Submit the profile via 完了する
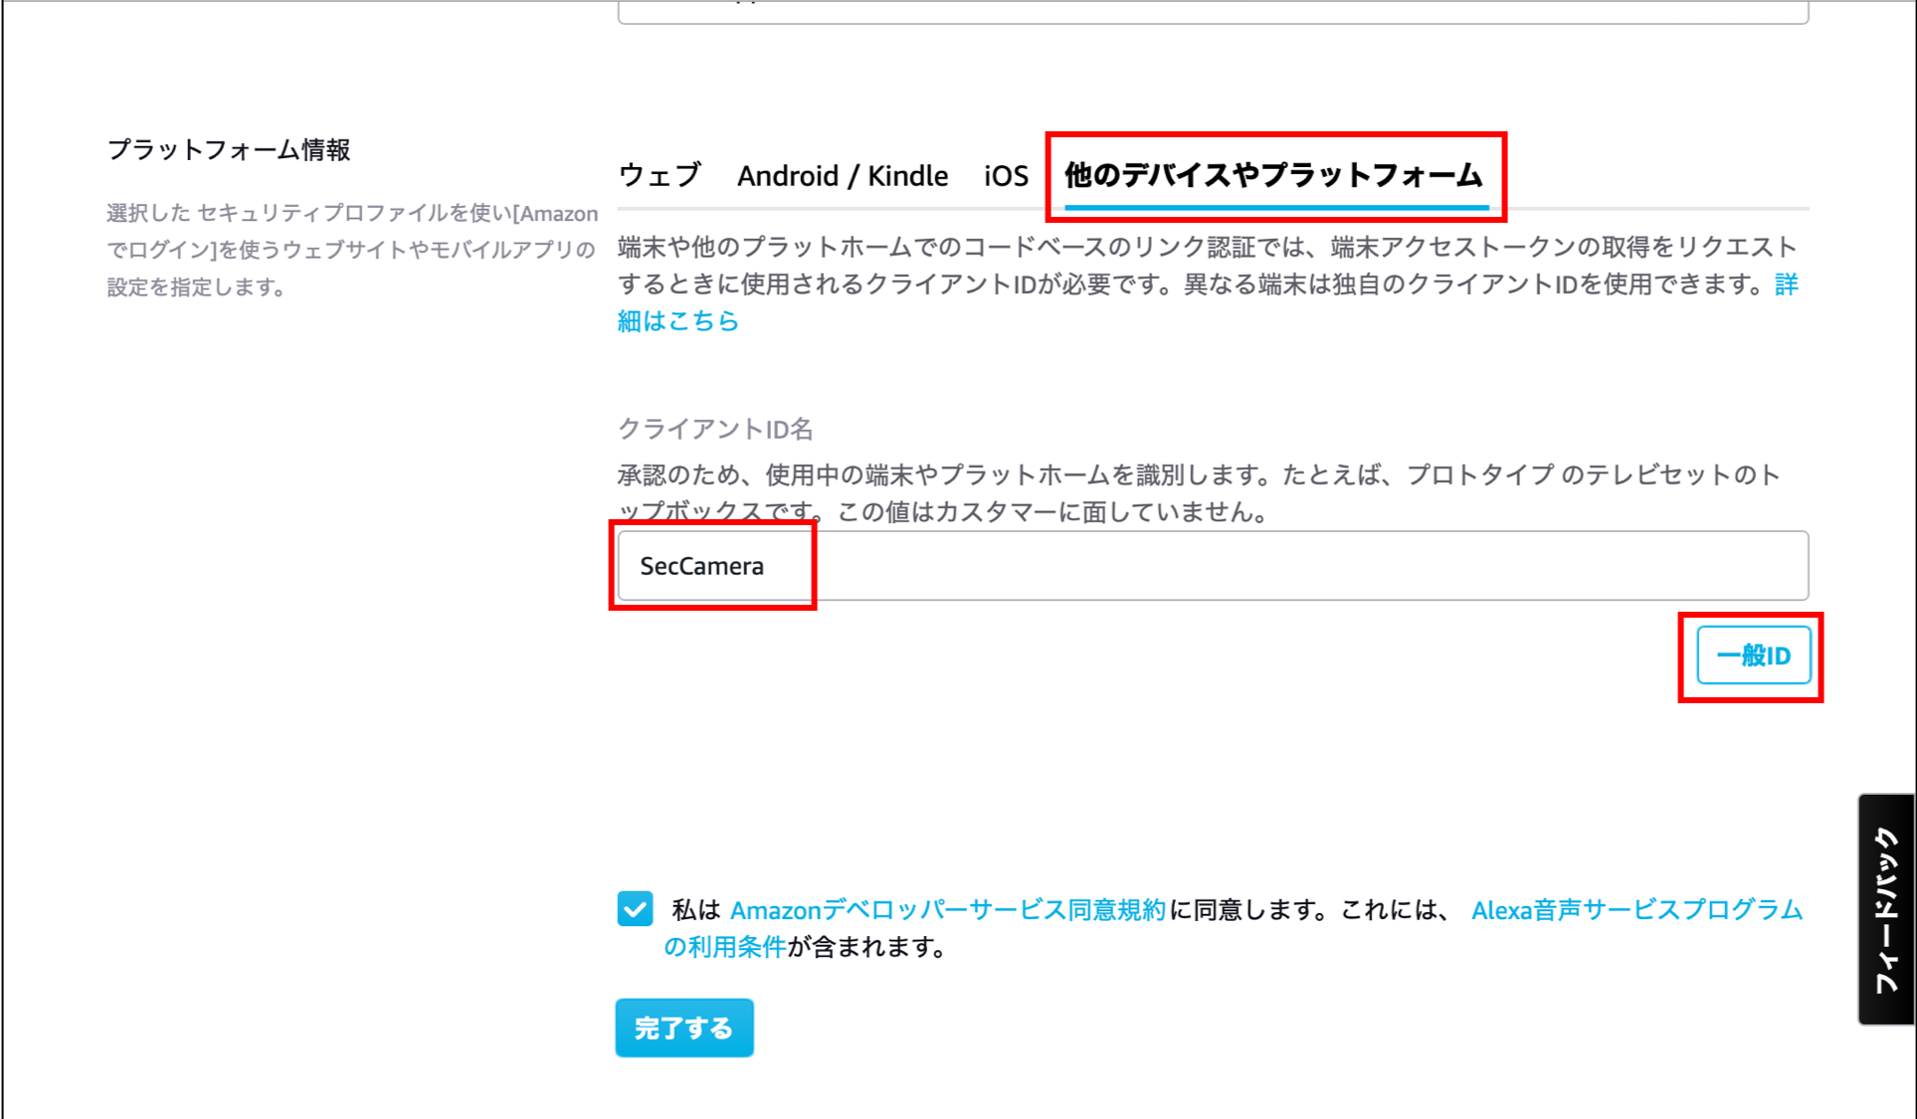The image size is (1917, 1119). (x=684, y=1027)
